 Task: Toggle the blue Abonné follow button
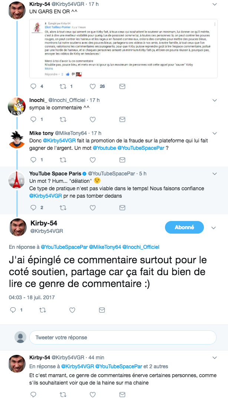184,227
